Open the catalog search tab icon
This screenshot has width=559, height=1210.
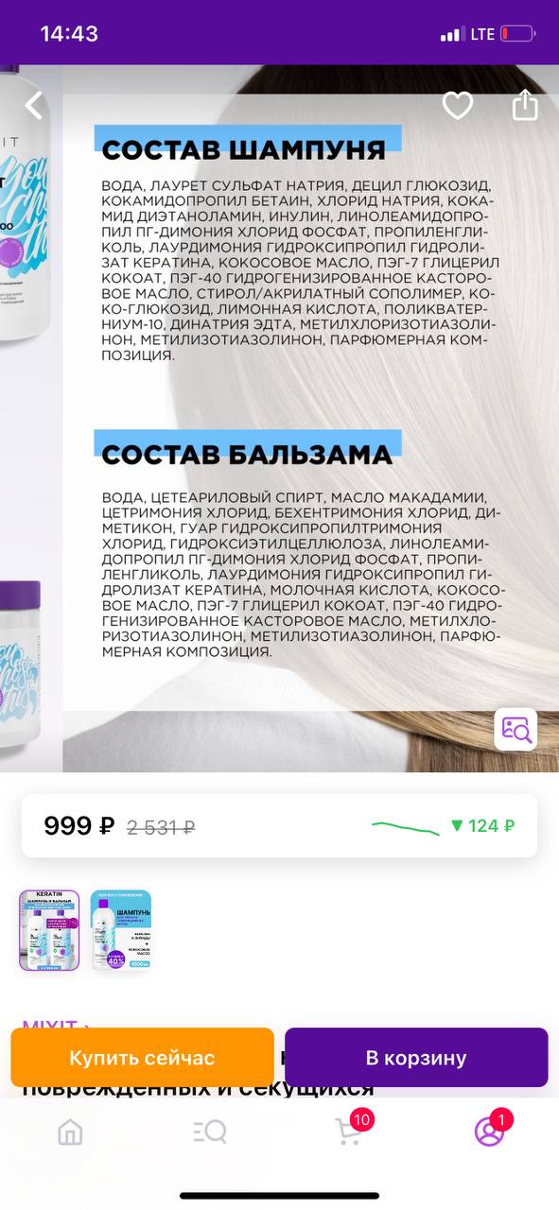point(209,1132)
